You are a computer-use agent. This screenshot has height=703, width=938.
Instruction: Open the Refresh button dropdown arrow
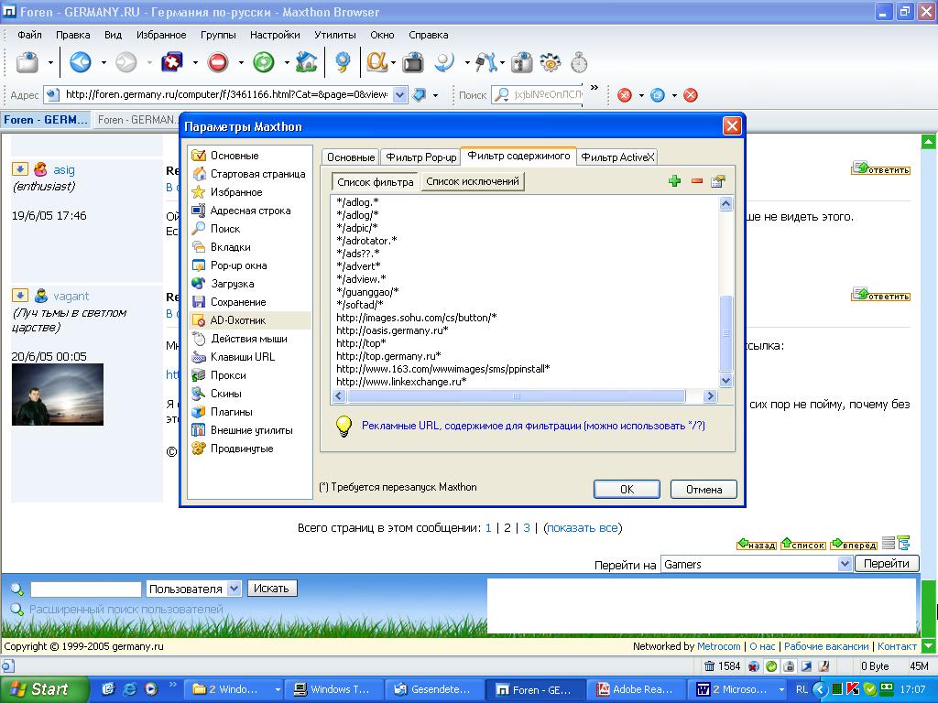[287, 62]
